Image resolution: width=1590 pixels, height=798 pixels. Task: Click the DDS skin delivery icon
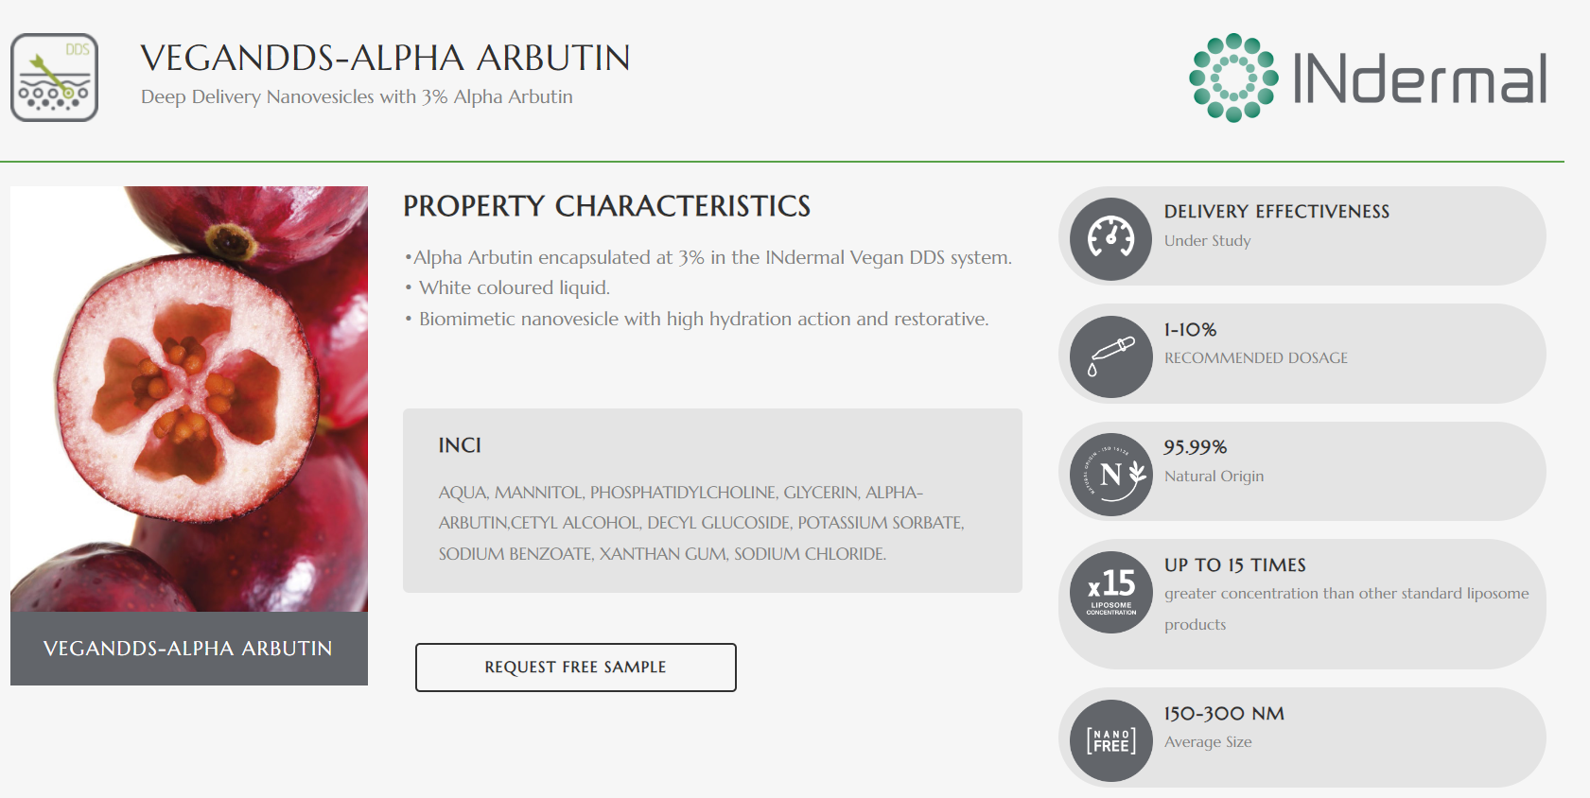(55, 78)
